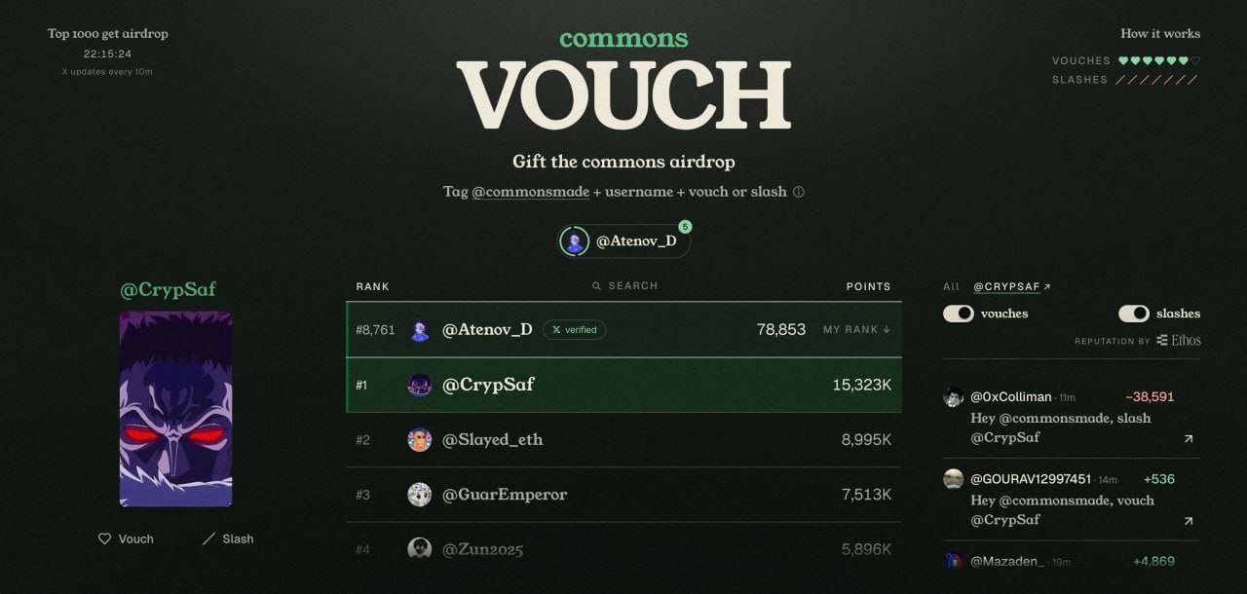Open the @Atenov_D profile pill with badge
1247x594 pixels.
[x=624, y=241]
